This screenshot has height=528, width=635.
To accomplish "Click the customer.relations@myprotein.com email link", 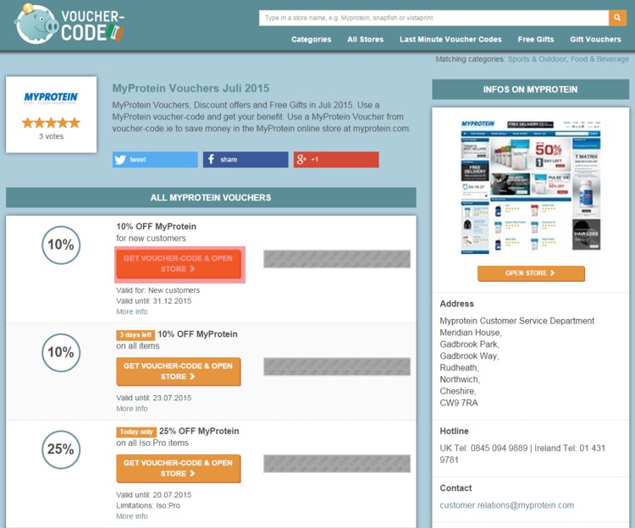I will pos(506,505).
